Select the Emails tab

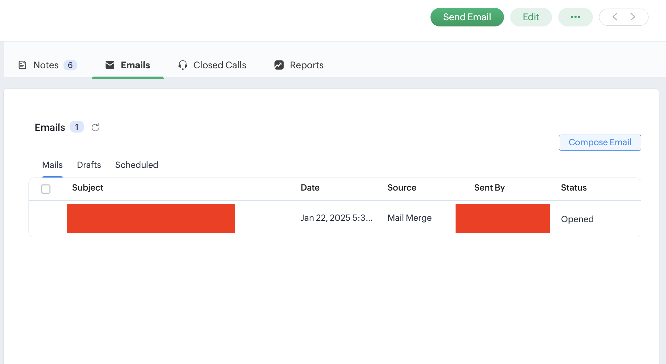128,65
